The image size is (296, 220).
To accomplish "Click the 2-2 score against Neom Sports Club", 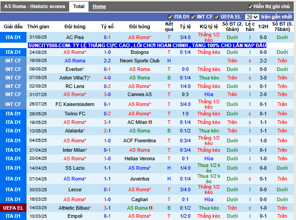I will 107,61.
